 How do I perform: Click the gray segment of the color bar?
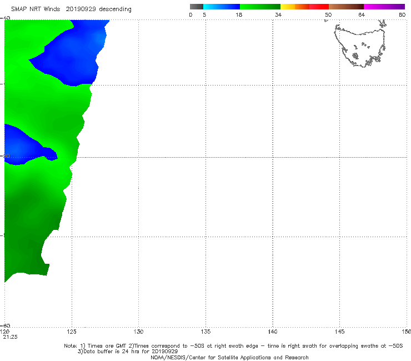(197, 7)
